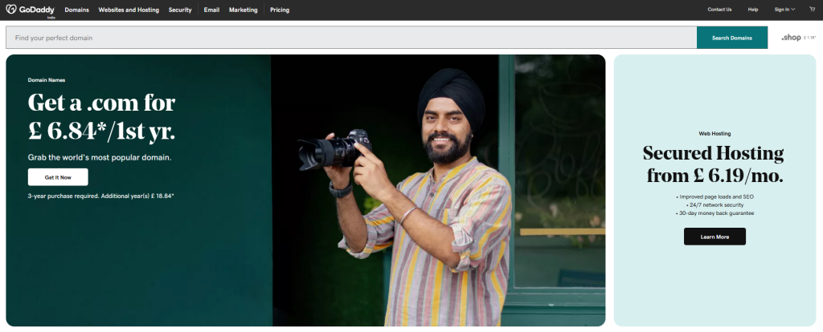
Task: Open the Security menu
Action: (x=180, y=10)
